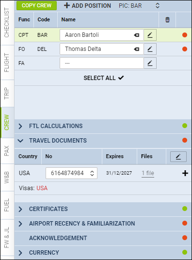
Task: Edit the FA crew position
Action: pos(150,63)
